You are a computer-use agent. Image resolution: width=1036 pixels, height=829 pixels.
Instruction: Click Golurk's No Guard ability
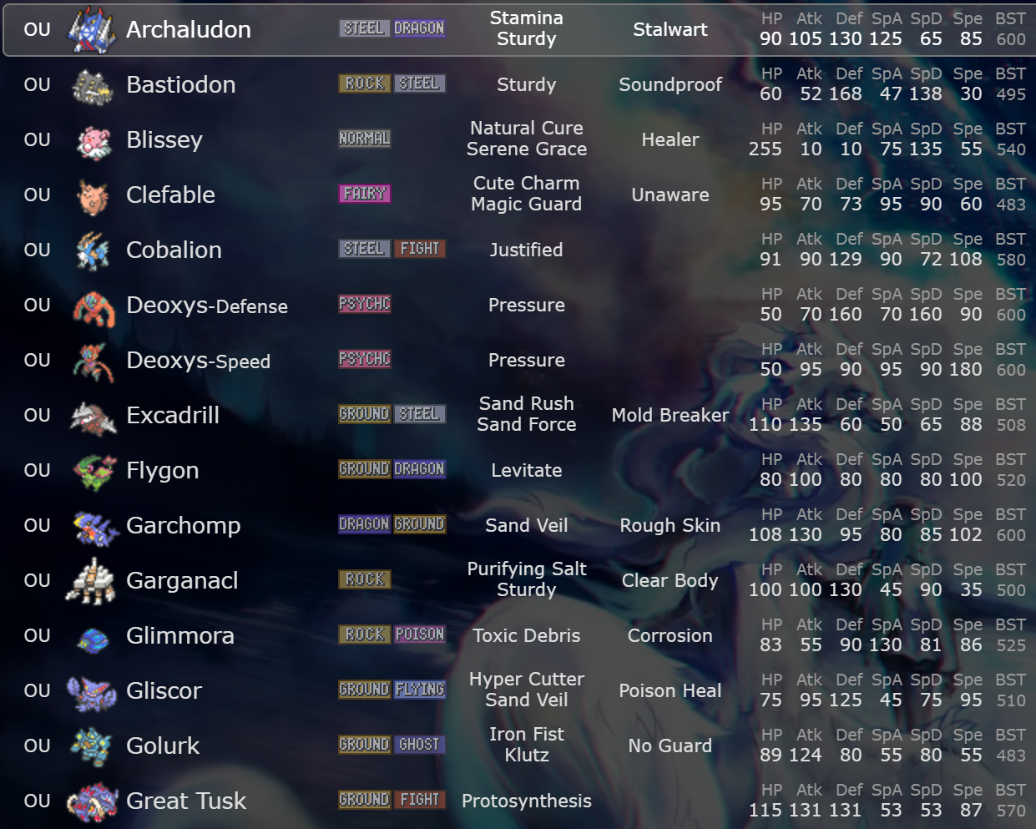pyautogui.click(x=670, y=746)
